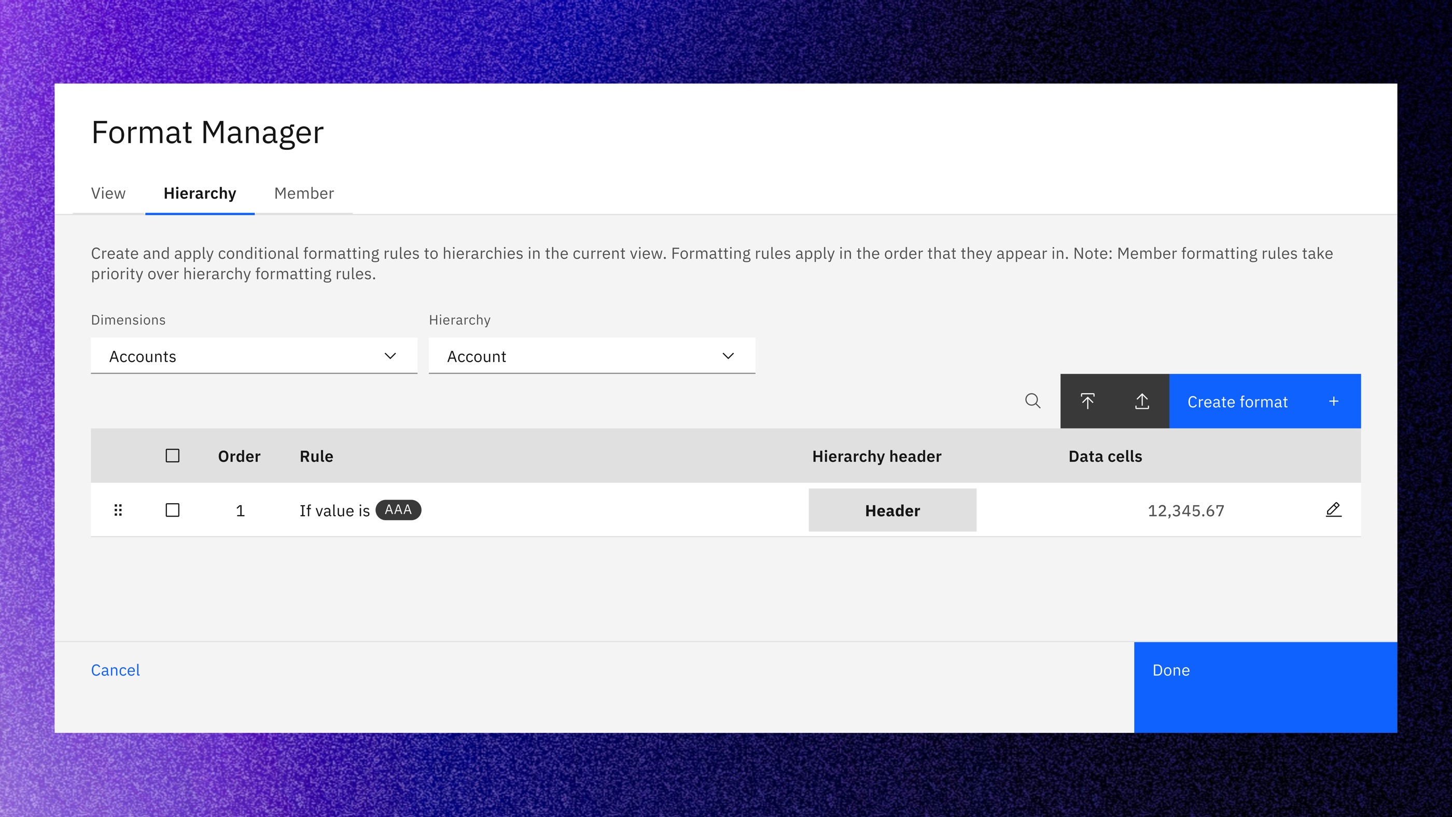Viewport: 1452px width, 817px height.
Task: Click the gray Header format preview swatch
Action: coord(892,510)
